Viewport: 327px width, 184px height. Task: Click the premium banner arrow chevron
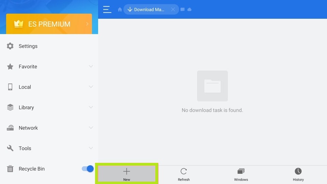point(88,24)
